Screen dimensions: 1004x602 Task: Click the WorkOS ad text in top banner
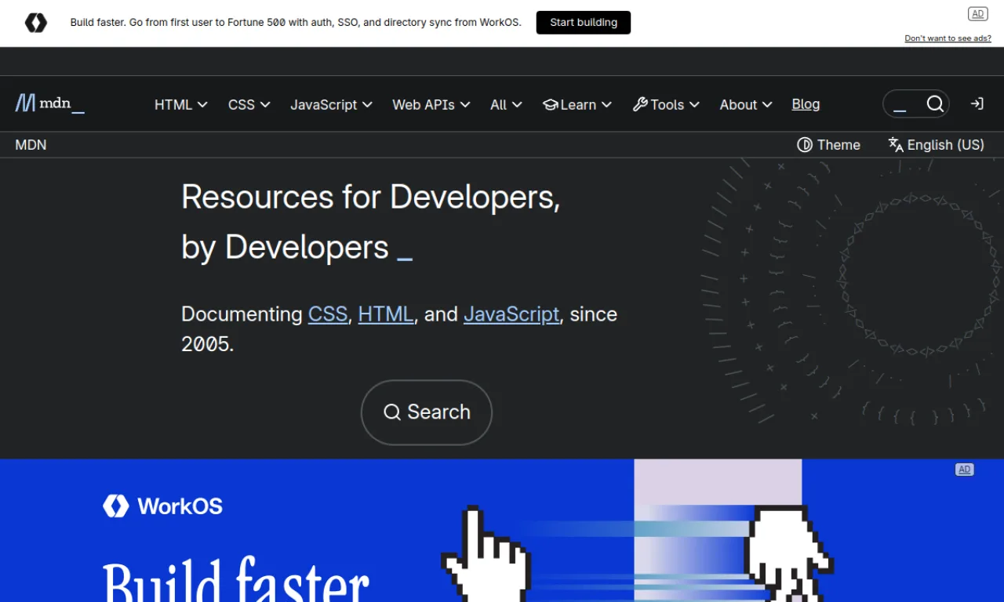pyautogui.click(x=296, y=23)
